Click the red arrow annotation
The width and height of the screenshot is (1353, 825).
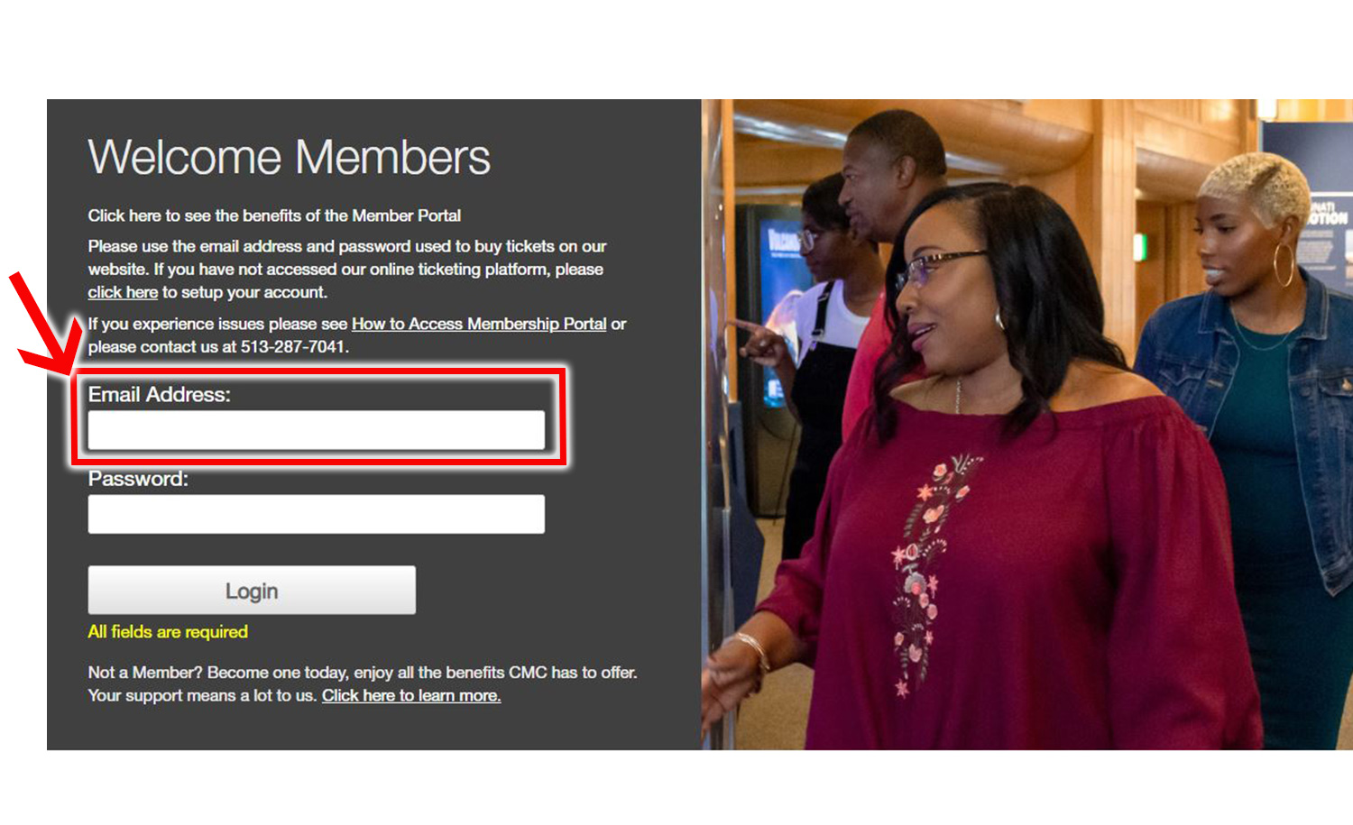[45, 325]
